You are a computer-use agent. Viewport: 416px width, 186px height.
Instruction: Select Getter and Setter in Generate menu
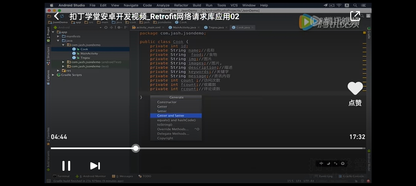(x=176, y=116)
